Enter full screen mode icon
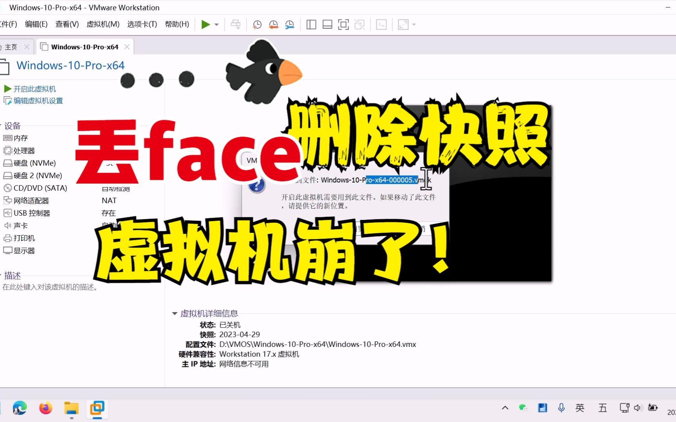The image size is (676, 422). pyautogui.click(x=343, y=25)
